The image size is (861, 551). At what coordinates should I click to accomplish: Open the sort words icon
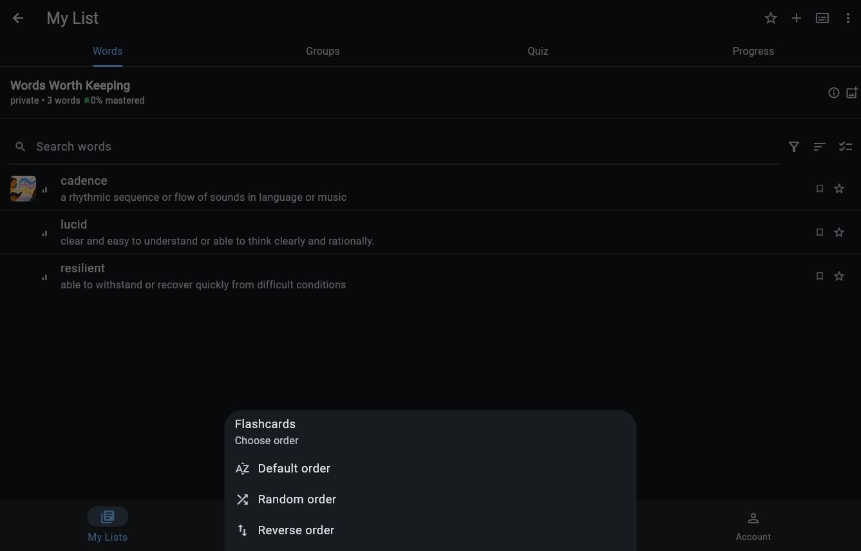pyautogui.click(x=820, y=147)
